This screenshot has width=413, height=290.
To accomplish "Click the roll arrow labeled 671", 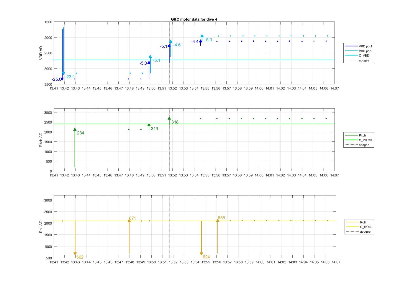I will click(x=129, y=236).
